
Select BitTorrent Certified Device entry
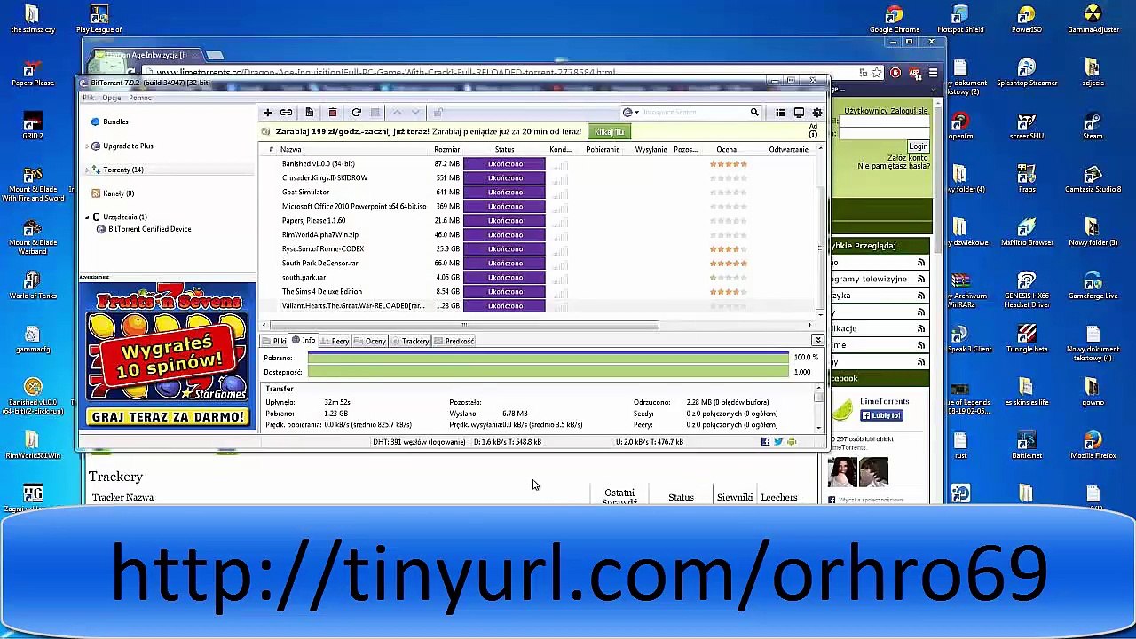click(149, 229)
